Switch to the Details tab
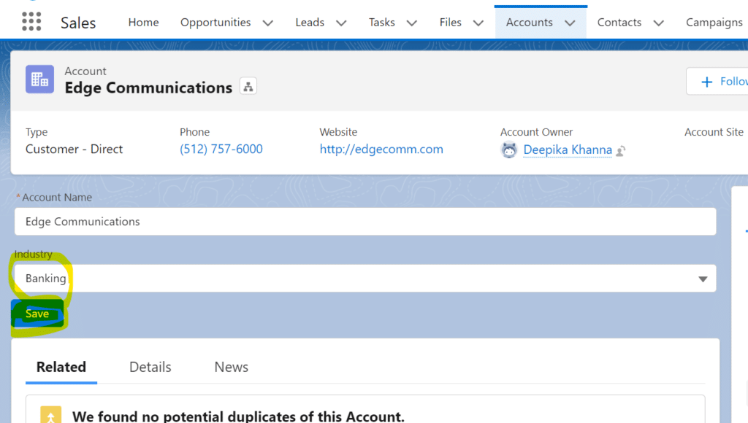Viewport: 748px width, 423px height. pos(150,367)
